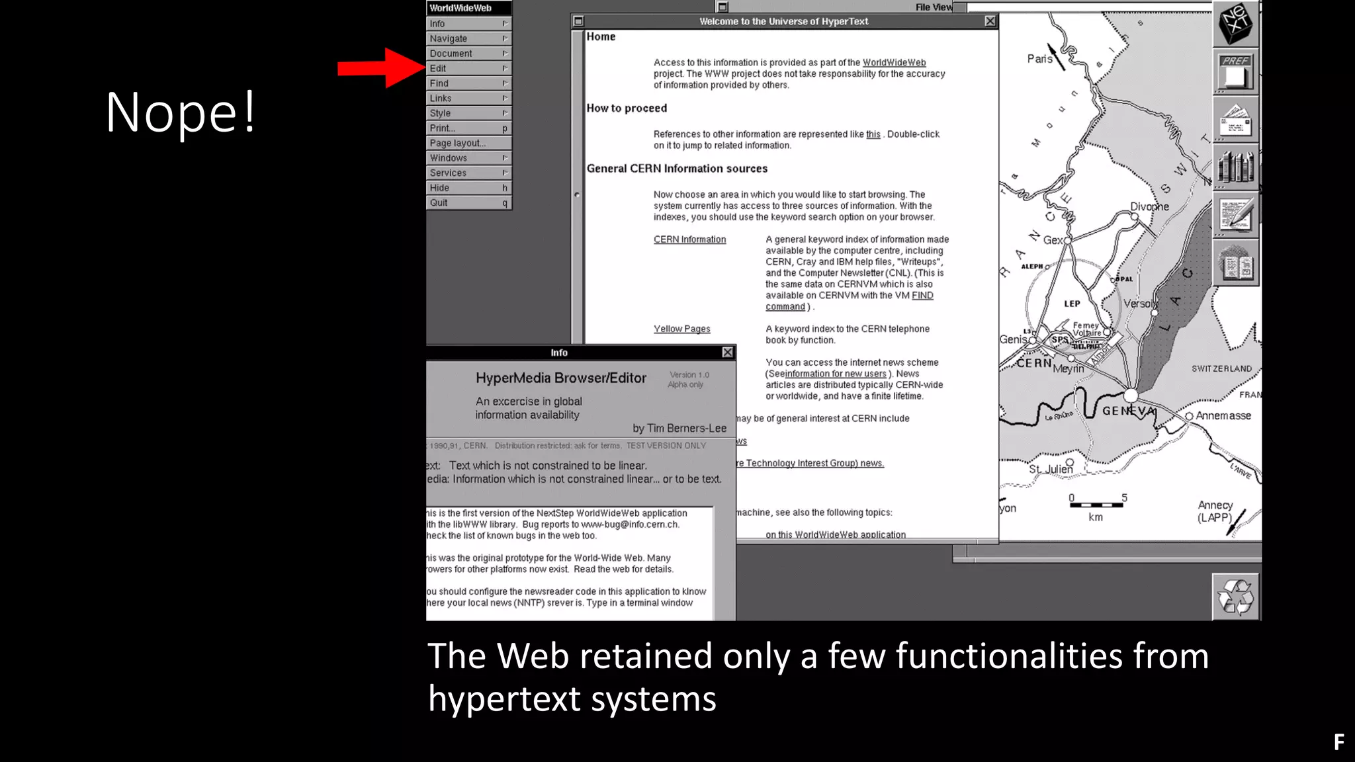Viewport: 1355px width, 762px height.
Task: Open the Edit submenu
Action: click(469, 68)
